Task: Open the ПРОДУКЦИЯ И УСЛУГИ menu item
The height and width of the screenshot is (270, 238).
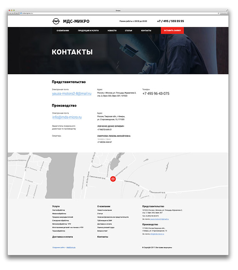Action: [x=88, y=31]
